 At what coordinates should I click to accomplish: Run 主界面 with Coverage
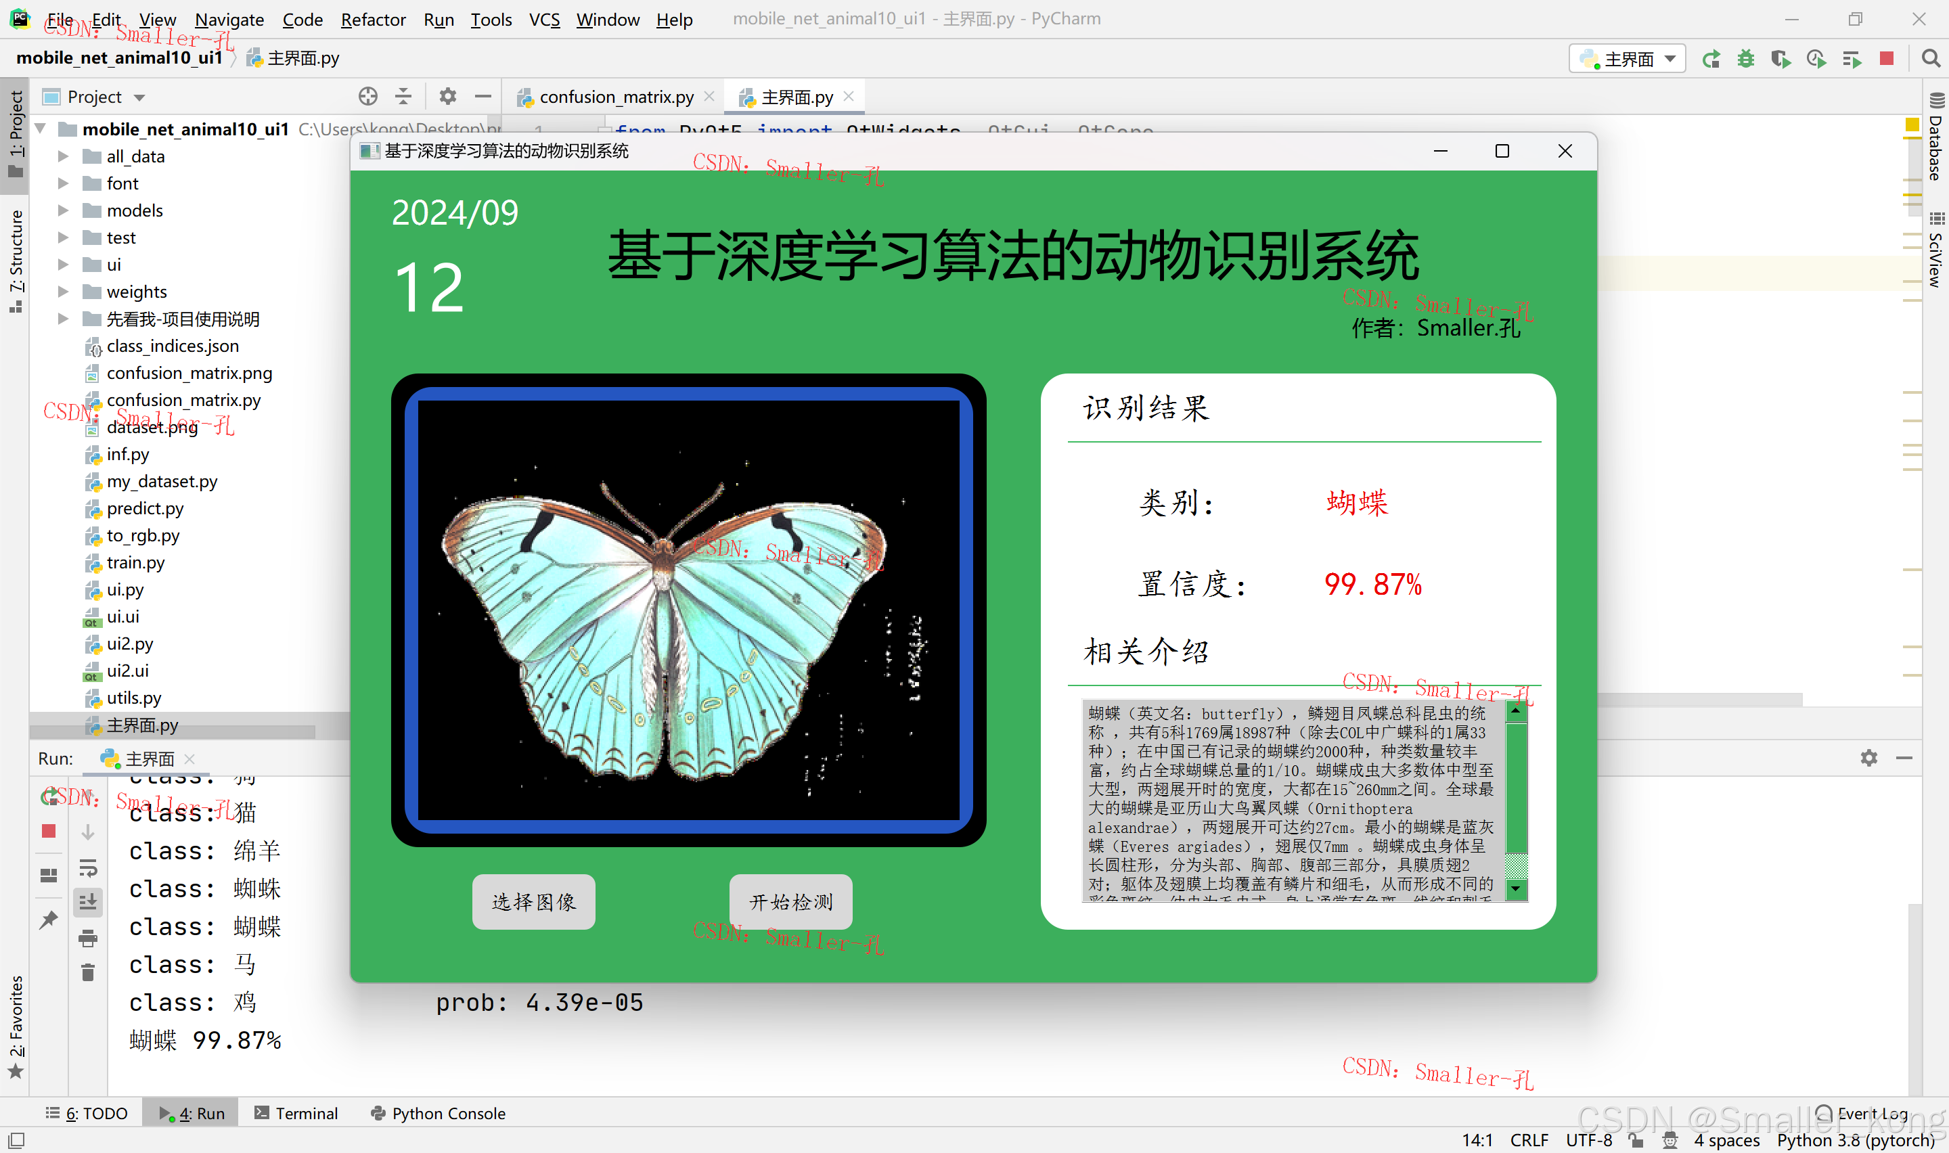click(1780, 59)
